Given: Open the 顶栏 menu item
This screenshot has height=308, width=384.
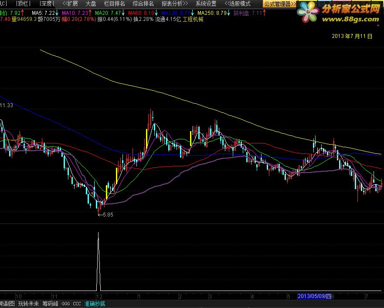Looking at the screenshot, I should click(x=23, y=3).
